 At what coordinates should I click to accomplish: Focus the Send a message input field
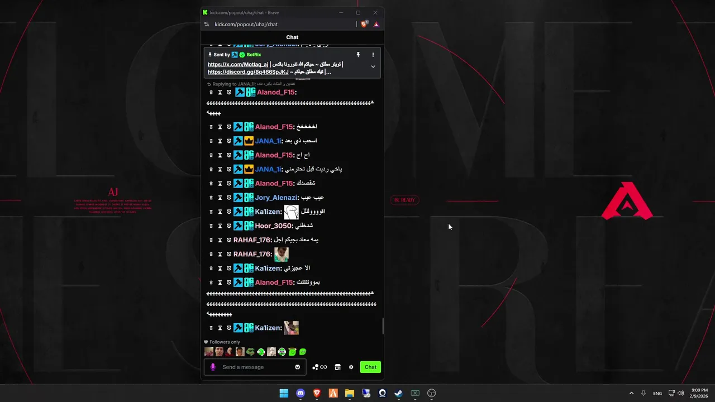[x=255, y=367]
